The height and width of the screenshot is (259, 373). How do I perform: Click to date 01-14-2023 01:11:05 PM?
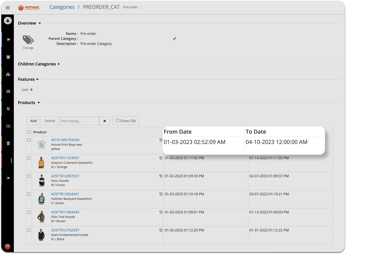[x=269, y=158]
